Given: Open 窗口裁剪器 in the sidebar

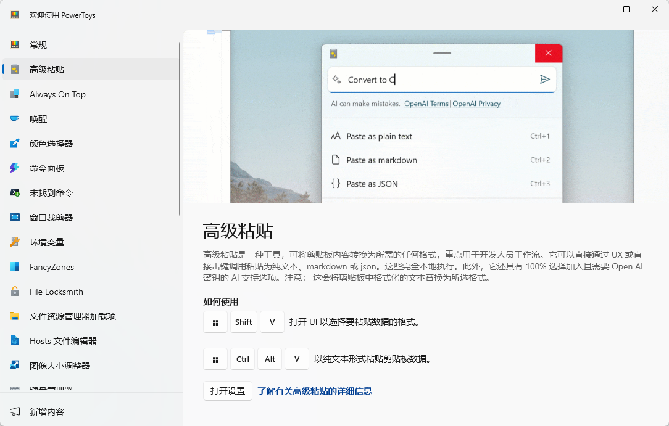Looking at the screenshot, I should click(91, 217).
